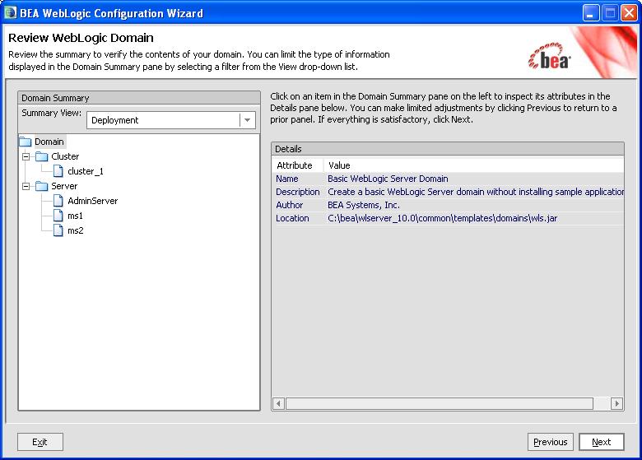Collapse the Server tree node
The width and height of the screenshot is (642, 460).
click(x=26, y=187)
